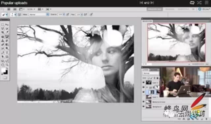Viewport: 211px width, 124px height.
Task: Launch Mini Bridge from the application bar
Action: point(15,9)
